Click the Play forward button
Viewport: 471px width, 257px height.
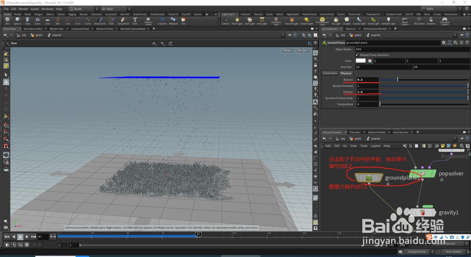[x=27, y=236]
